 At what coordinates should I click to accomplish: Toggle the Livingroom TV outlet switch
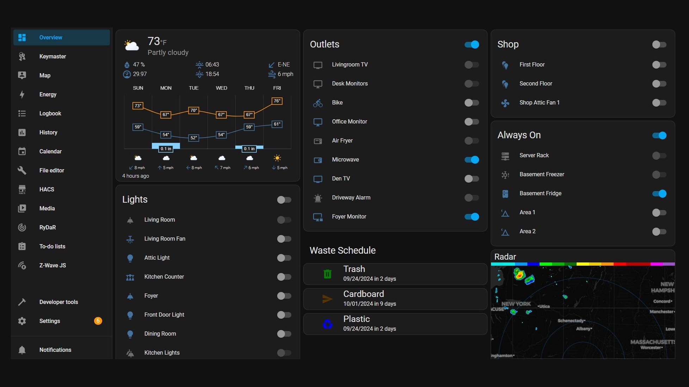click(472, 65)
